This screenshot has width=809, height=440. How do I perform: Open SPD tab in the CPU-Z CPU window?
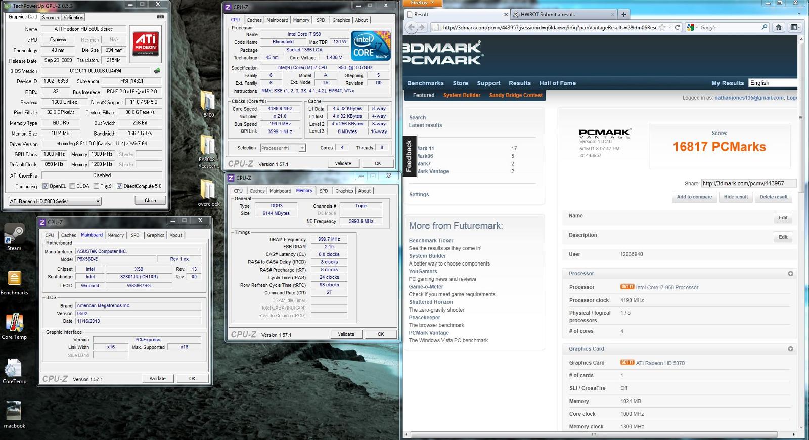pyautogui.click(x=321, y=20)
